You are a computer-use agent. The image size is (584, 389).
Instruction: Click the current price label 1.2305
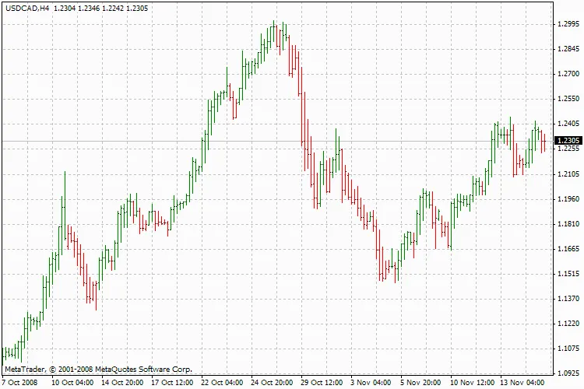(x=567, y=141)
